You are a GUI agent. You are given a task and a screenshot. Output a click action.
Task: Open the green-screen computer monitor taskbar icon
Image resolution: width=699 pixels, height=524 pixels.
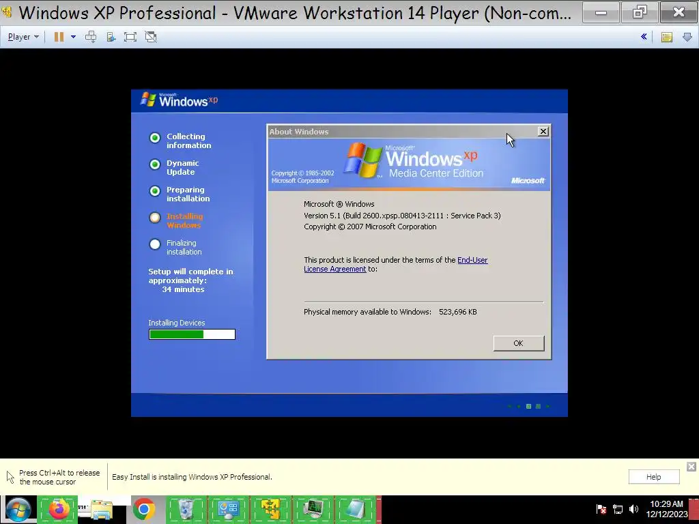point(313,509)
